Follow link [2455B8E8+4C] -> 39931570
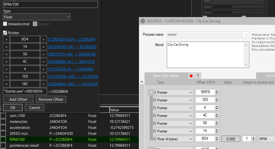Viewport: 275px width, 149px height. [x=71, y=62]
